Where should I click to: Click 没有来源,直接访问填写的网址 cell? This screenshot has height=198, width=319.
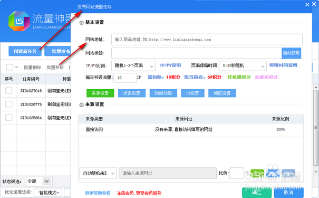pyautogui.click(x=183, y=129)
